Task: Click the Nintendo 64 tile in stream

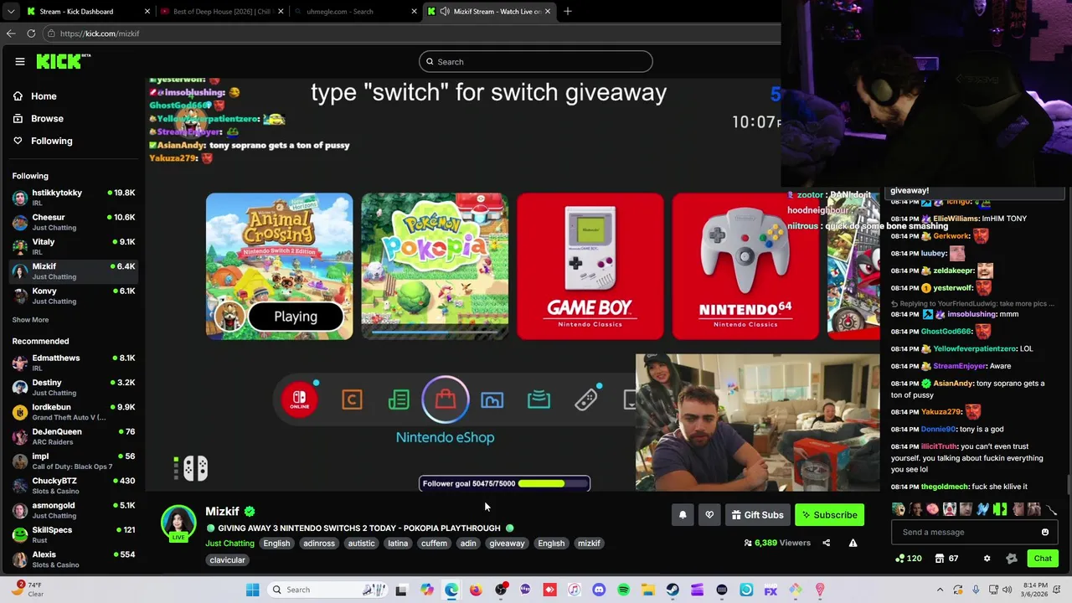Action: 745,266
